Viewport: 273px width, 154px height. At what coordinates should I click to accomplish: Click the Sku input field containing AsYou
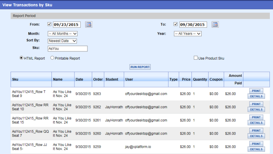tap(67, 49)
